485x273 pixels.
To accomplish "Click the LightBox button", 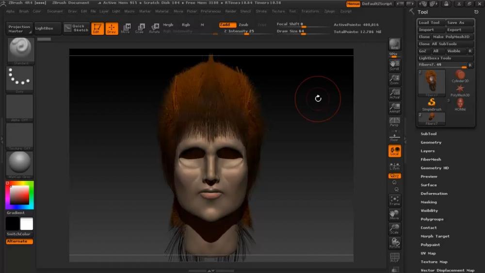I will (47, 28).
